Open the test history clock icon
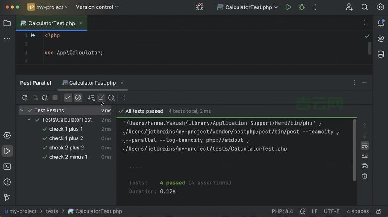 pyautogui.click(x=111, y=98)
